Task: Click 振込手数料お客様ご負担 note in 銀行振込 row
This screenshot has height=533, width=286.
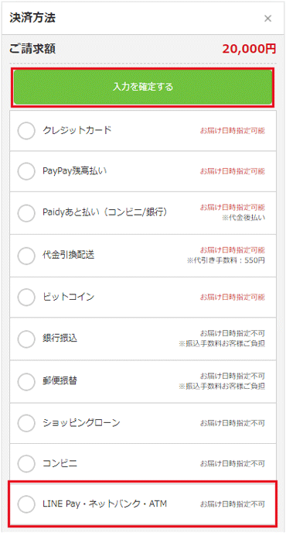Action: tap(222, 344)
